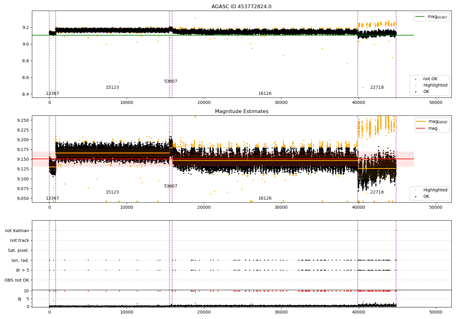
Task: Click the 'not track' axis label
Action: 19,241
